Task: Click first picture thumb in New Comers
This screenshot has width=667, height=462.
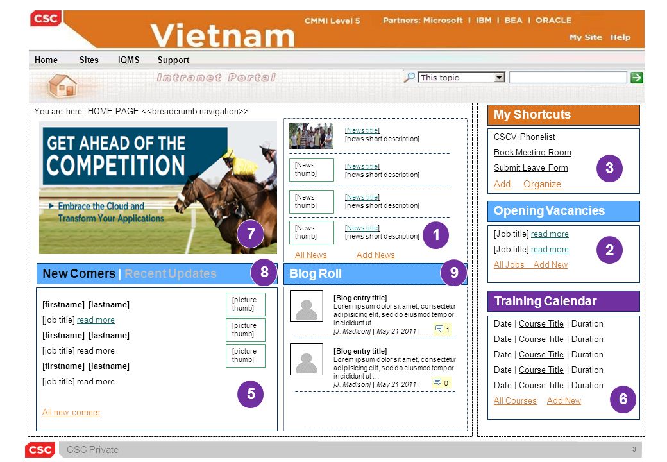Action: click(246, 304)
